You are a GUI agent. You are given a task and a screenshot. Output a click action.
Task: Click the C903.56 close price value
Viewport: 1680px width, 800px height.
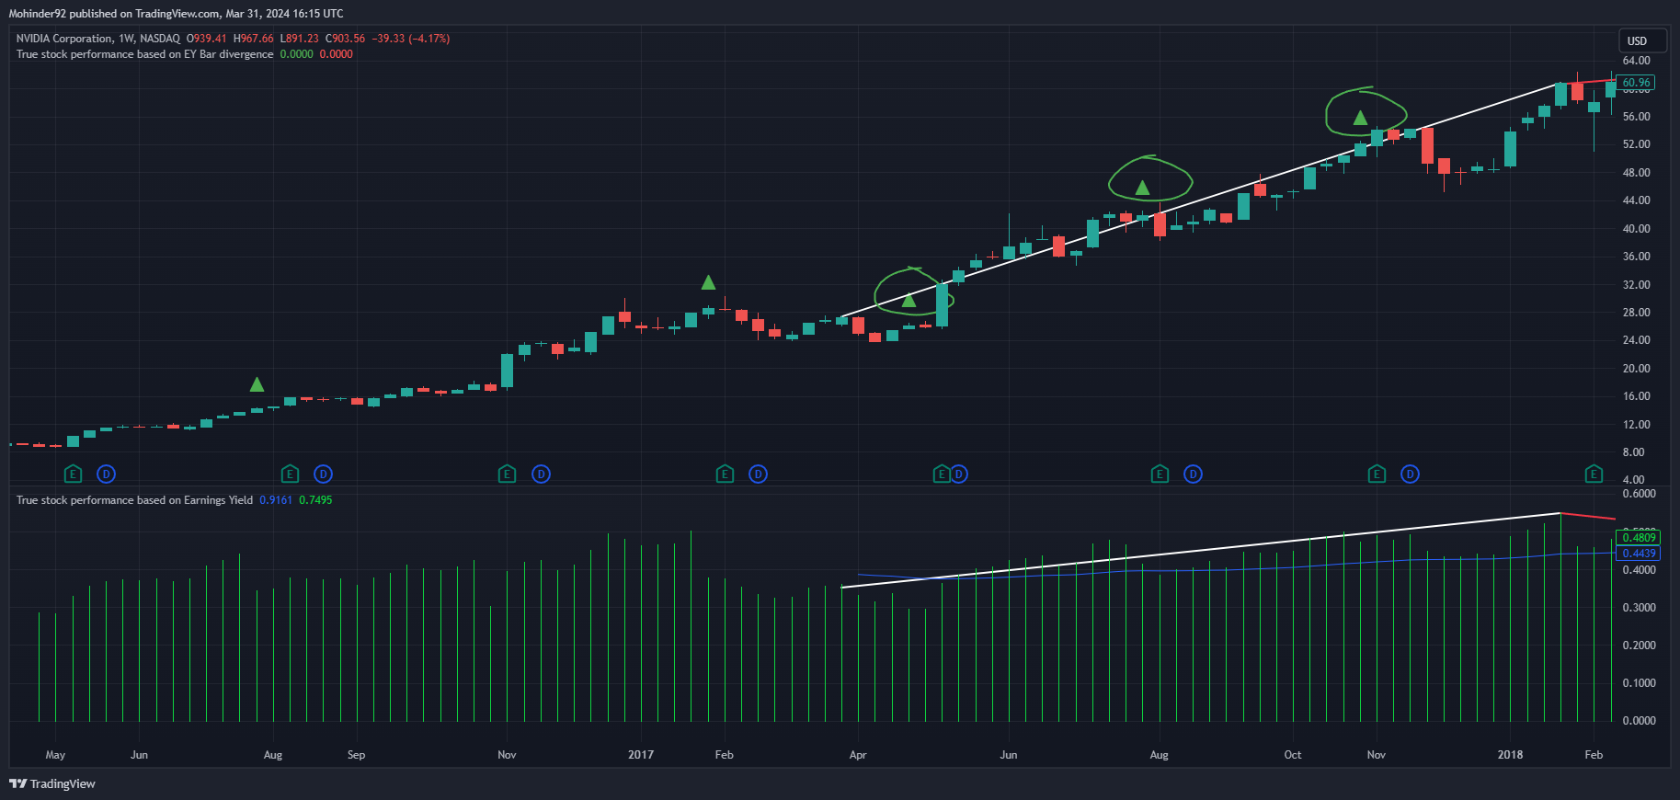pyautogui.click(x=346, y=39)
